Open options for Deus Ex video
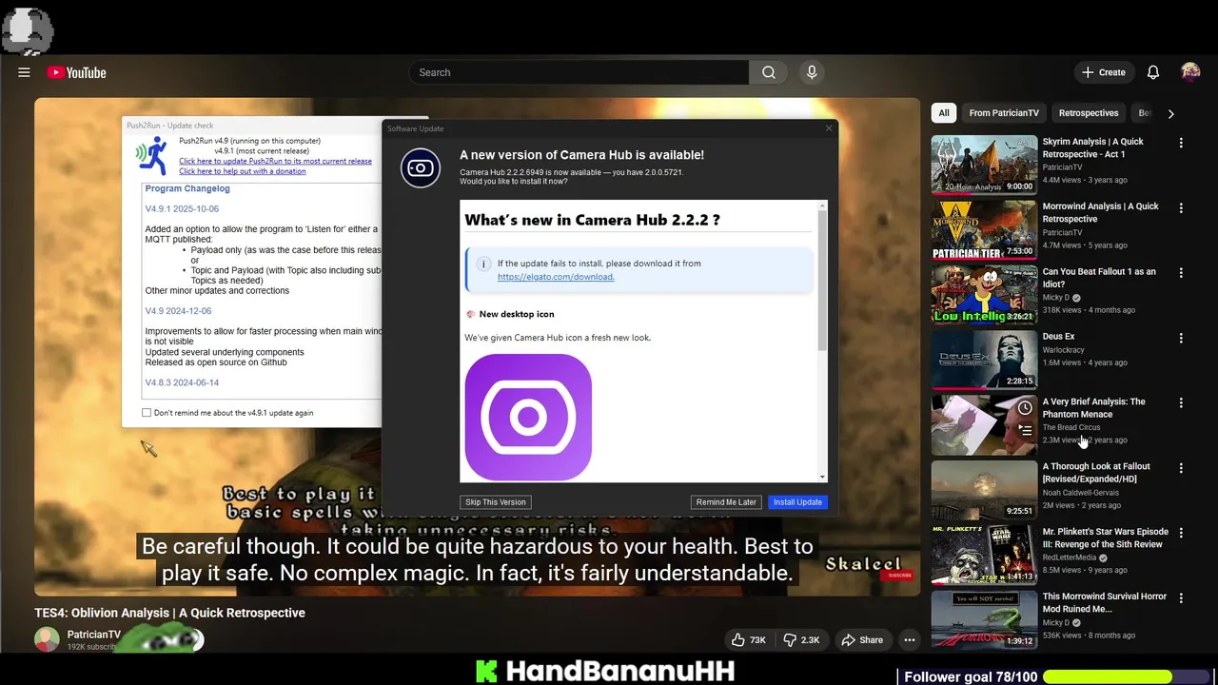The image size is (1218, 685). [1181, 338]
